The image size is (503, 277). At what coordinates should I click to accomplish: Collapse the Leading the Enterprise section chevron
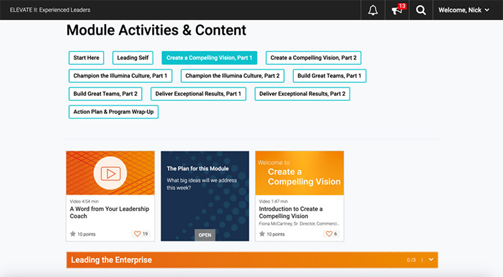(x=431, y=260)
